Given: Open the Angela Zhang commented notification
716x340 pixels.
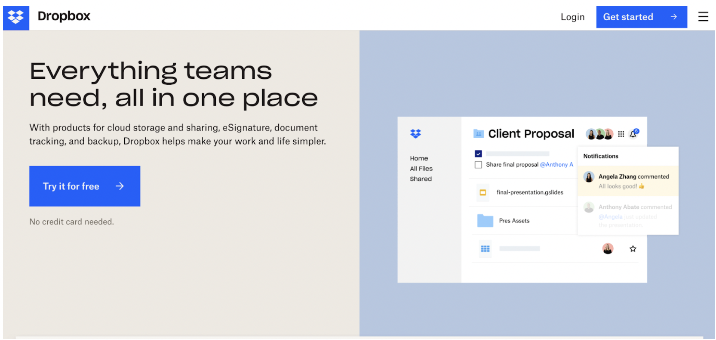Looking at the screenshot, I should point(628,181).
